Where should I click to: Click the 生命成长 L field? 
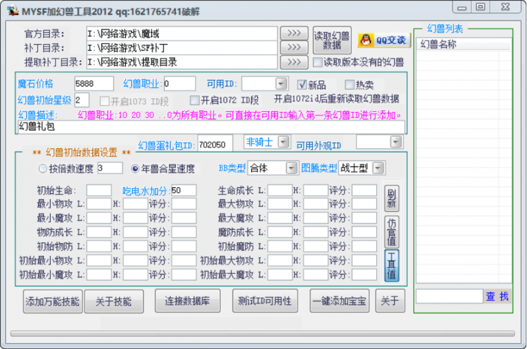(x=279, y=190)
